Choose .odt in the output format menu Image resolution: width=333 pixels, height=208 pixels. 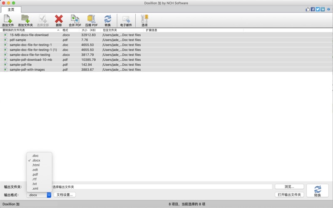[39, 170]
